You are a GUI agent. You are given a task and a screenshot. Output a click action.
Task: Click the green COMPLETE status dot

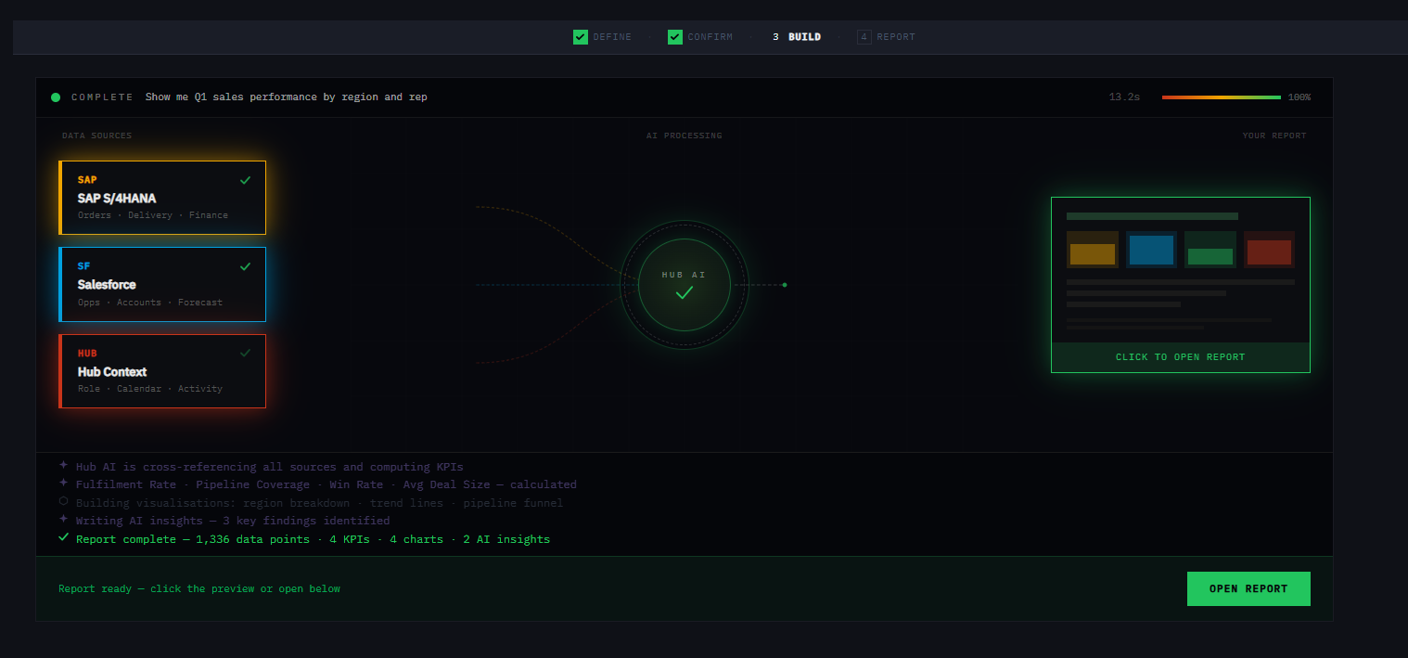(x=56, y=97)
